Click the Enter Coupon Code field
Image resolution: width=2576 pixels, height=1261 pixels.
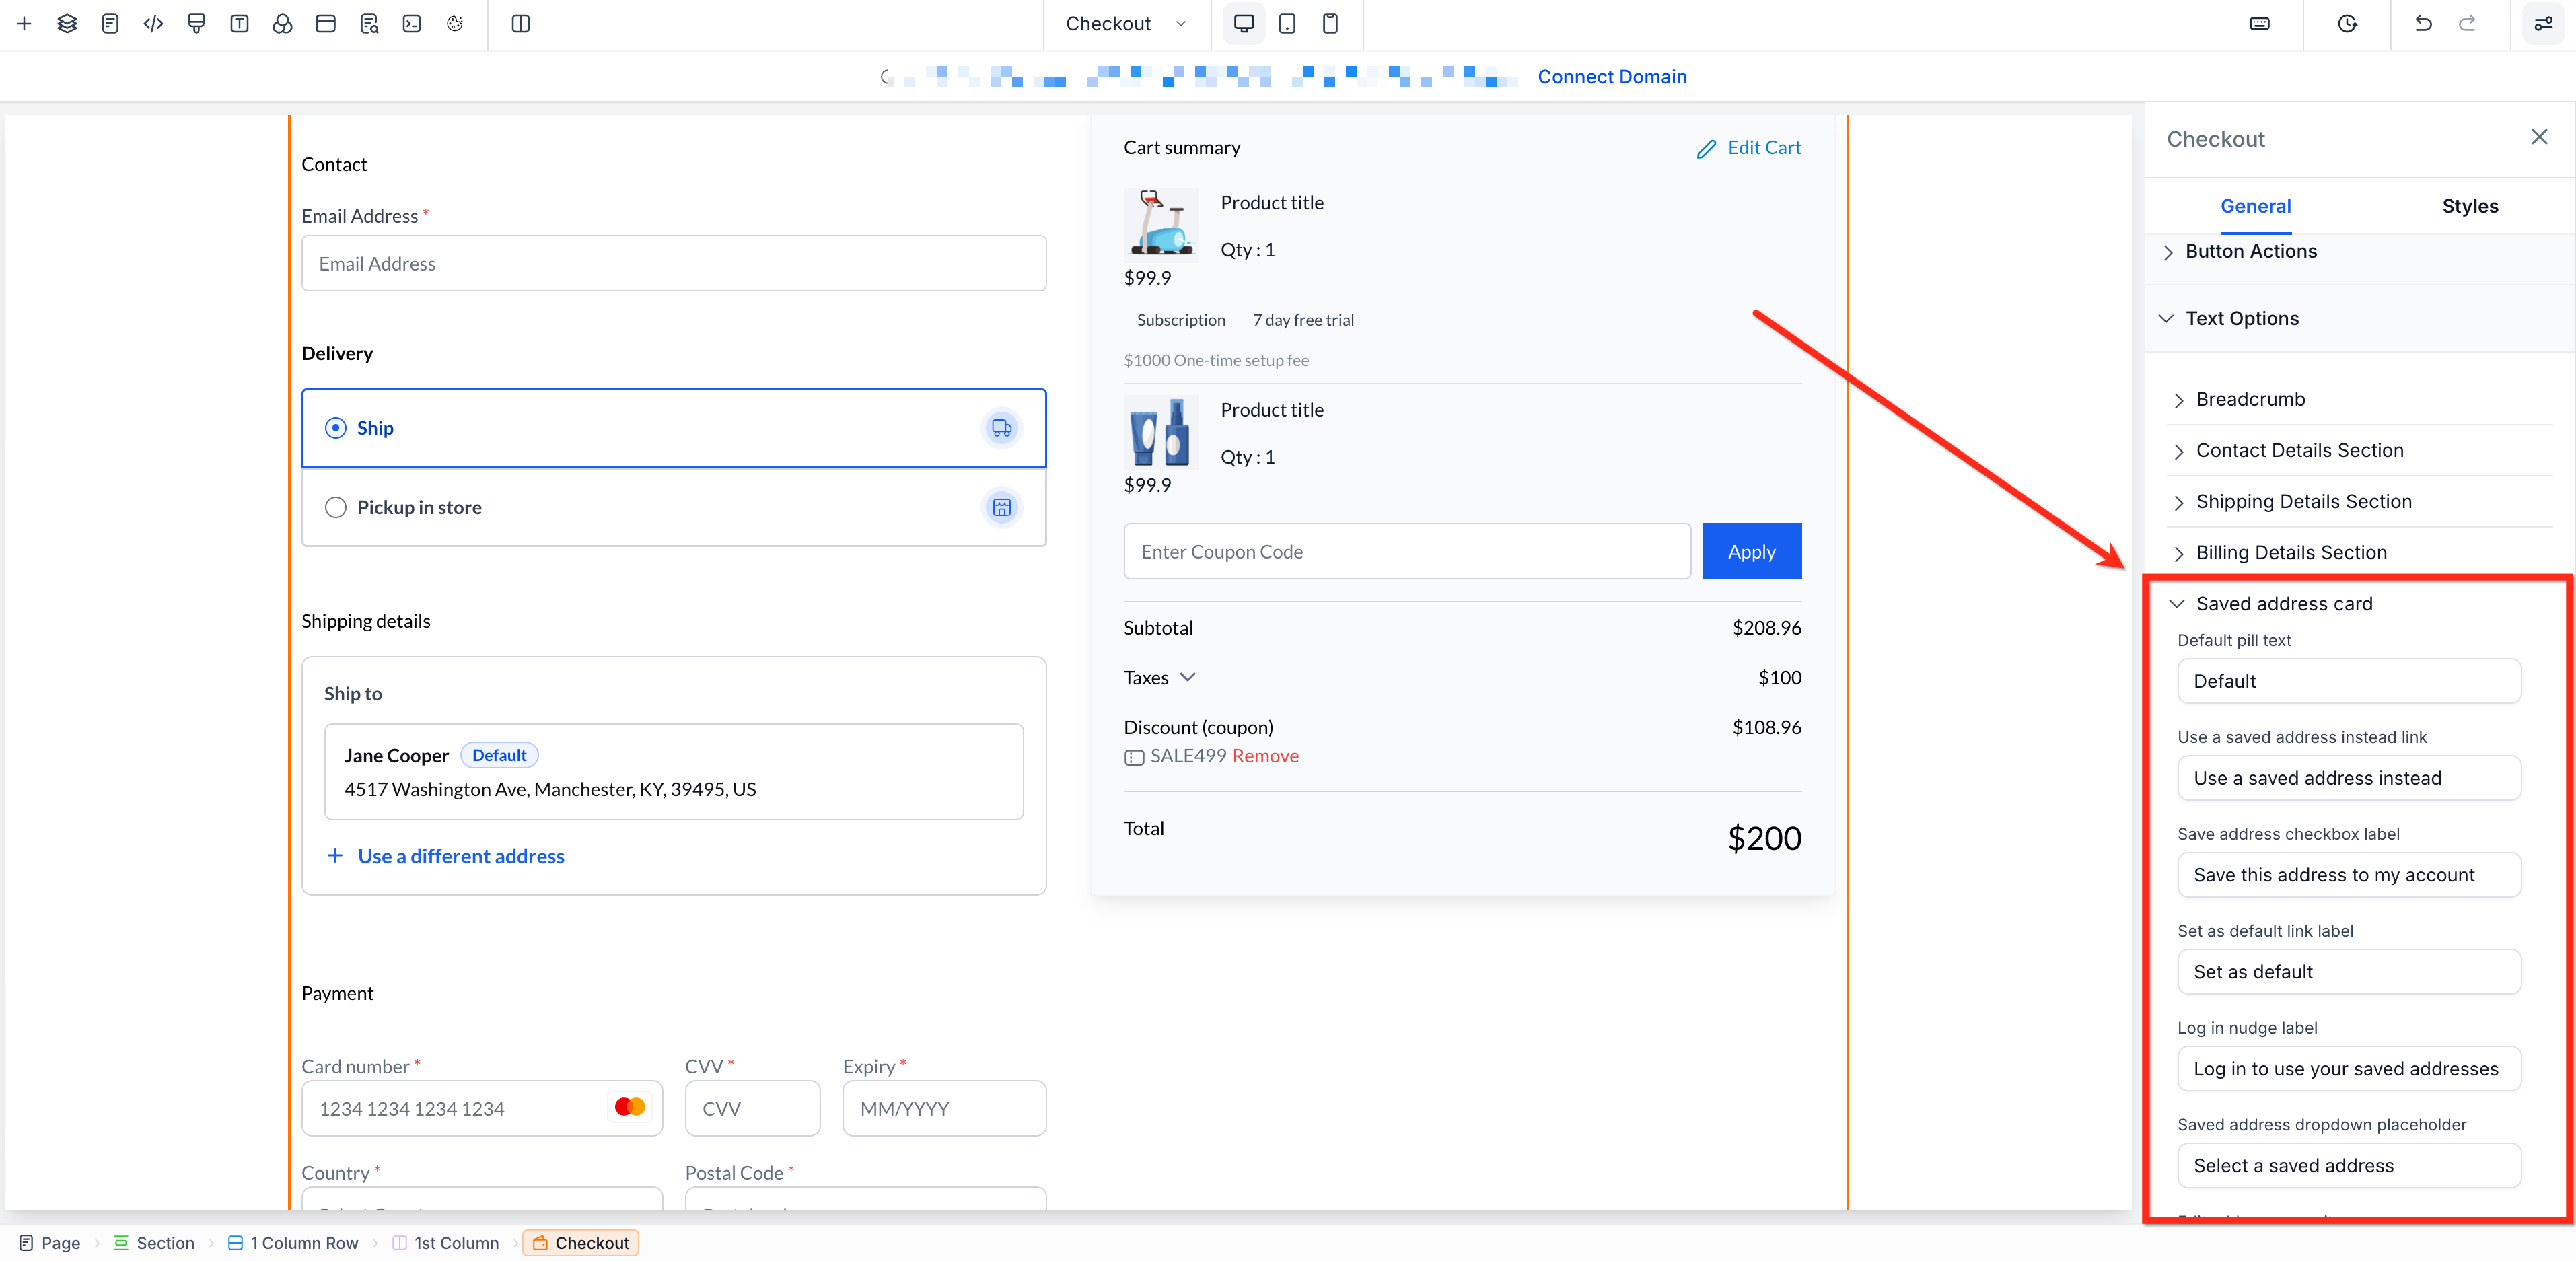1407,551
